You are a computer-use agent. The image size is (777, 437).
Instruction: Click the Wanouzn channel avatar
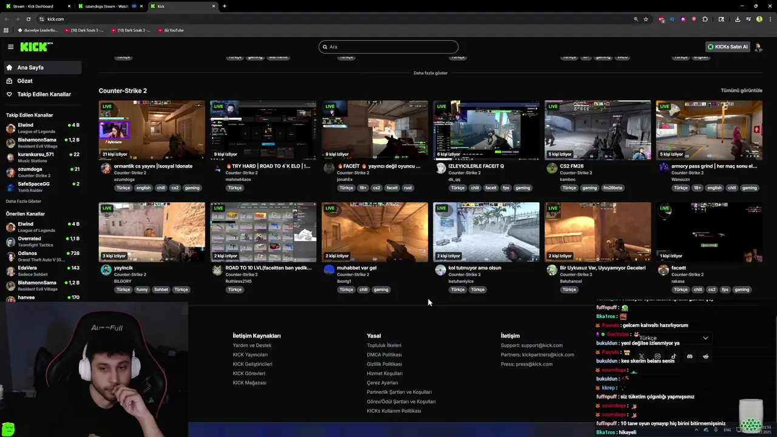click(663, 168)
